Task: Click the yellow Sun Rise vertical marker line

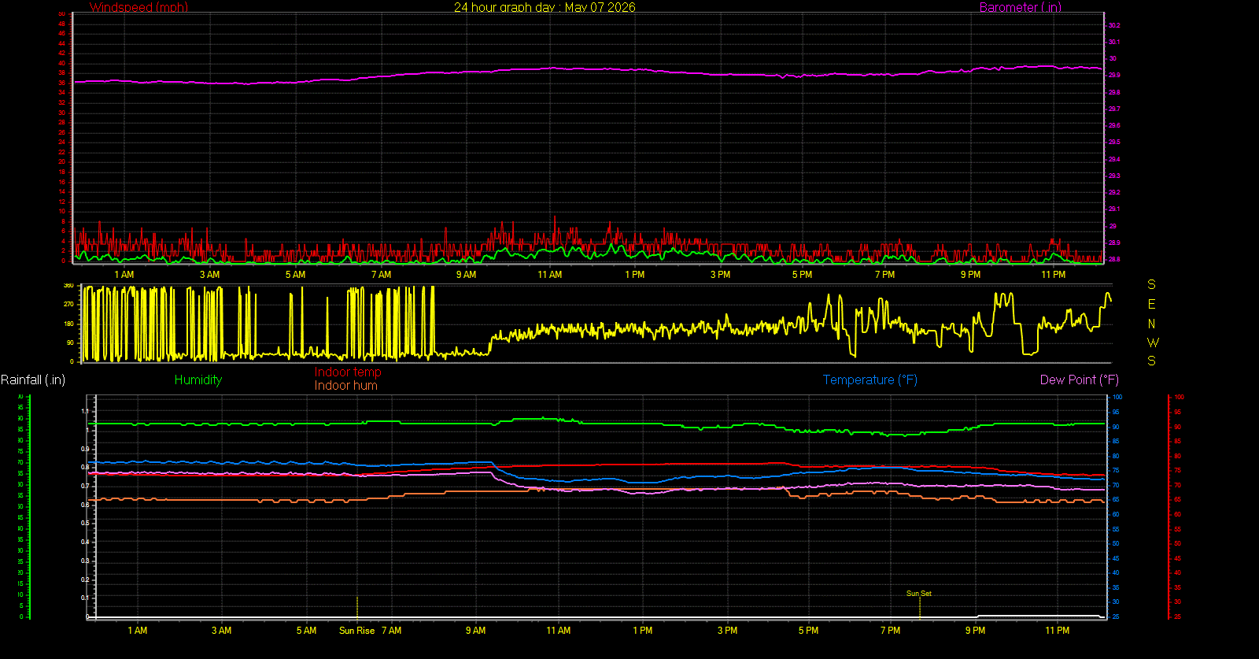Action: coord(357,607)
